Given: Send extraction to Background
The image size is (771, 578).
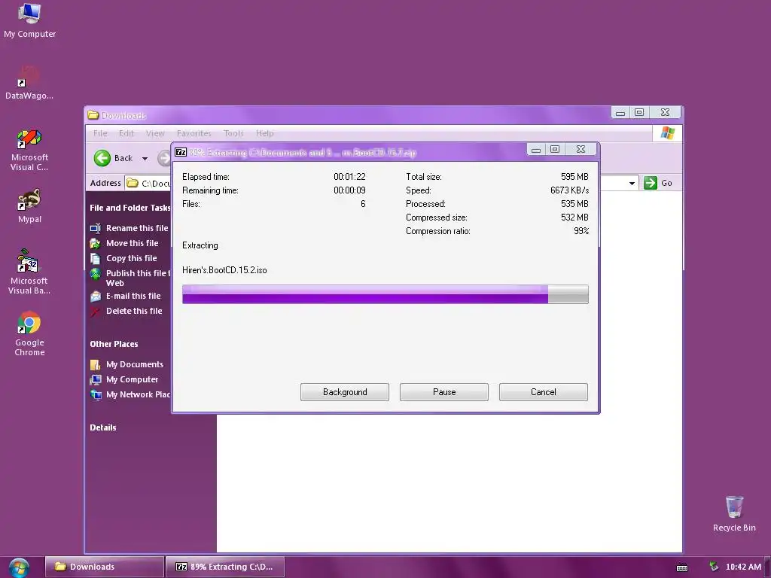Looking at the screenshot, I should pyautogui.click(x=345, y=392).
